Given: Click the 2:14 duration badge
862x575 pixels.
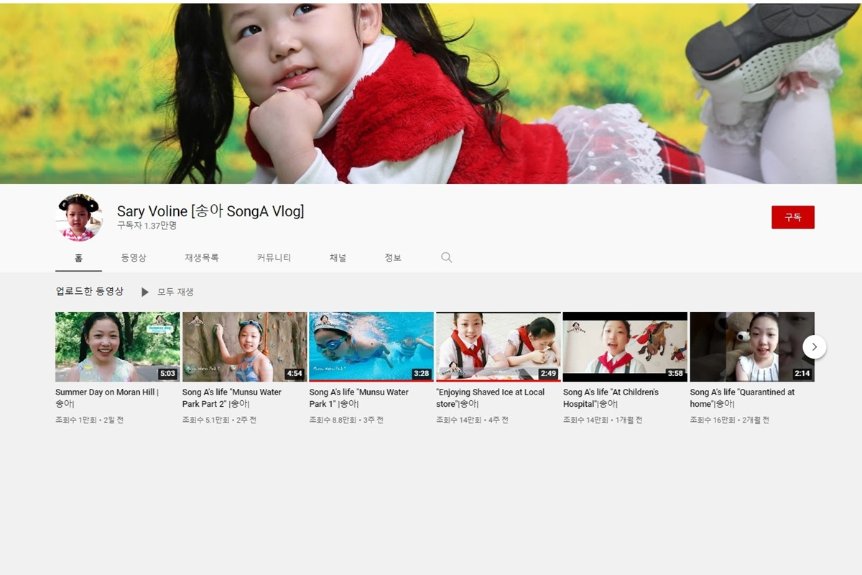Looking at the screenshot, I should (802, 374).
